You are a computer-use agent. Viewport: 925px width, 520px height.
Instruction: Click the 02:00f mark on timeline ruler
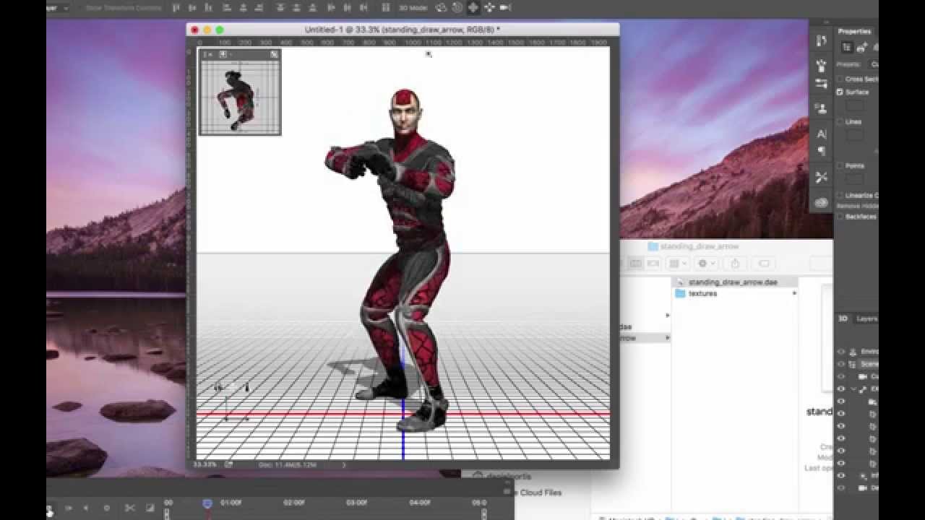294,503
